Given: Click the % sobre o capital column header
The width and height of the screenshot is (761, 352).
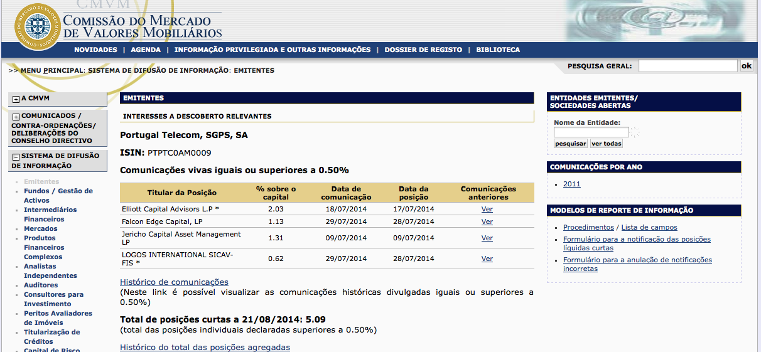Looking at the screenshot, I should pyautogui.click(x=276, y=193).
